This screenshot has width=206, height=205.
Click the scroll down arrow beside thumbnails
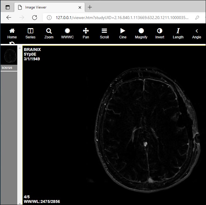[20, 203]
